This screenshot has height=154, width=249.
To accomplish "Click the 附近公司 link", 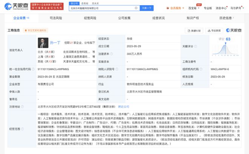I will pyautogui.click(x=124, y=107).
